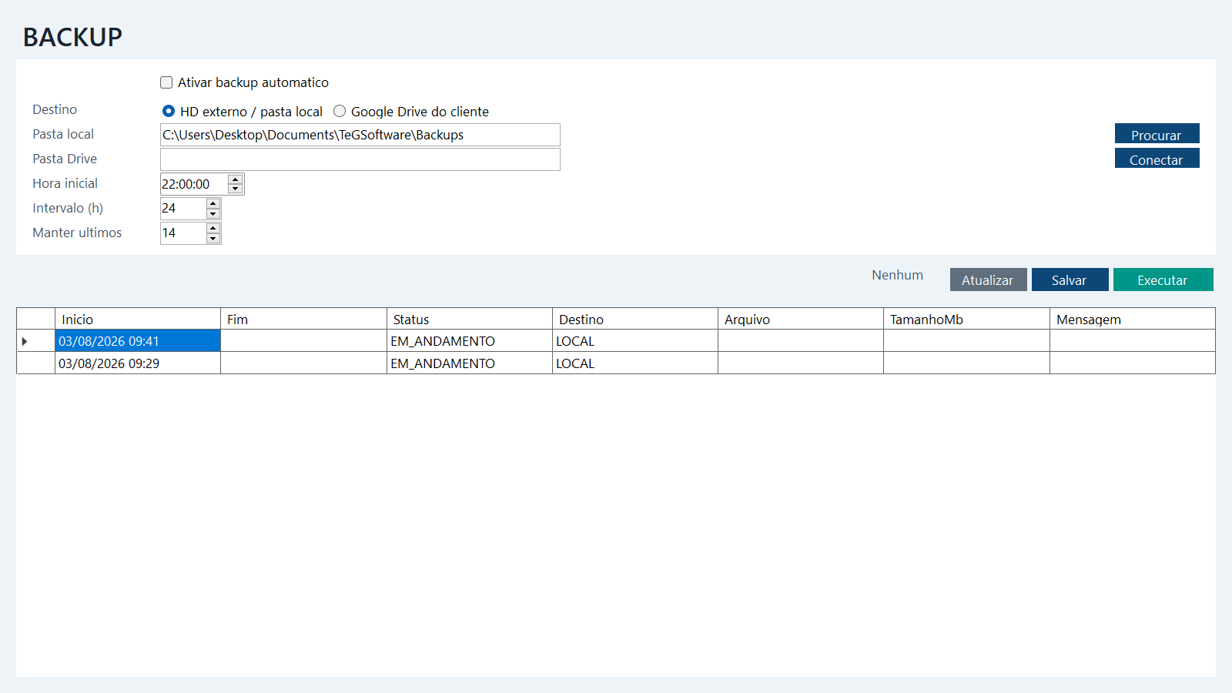
Task: Click the Fim cell in 09:41 row
Action: pos(303,341)
